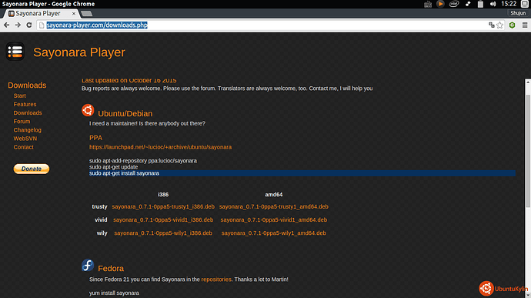The image size is (531, 298).
Task: Open the Intel graphics tray icon
Action: click(454, 4)
